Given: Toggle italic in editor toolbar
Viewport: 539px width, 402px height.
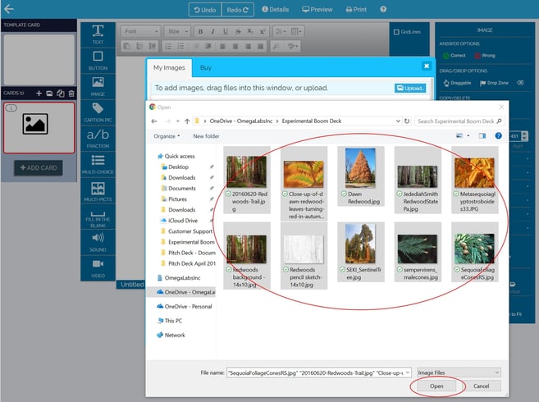Looking at the screenshot, I should 212,31.
